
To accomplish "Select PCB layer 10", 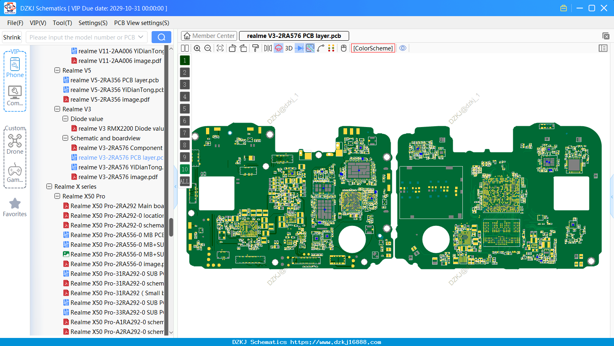I will click(185, 169).
